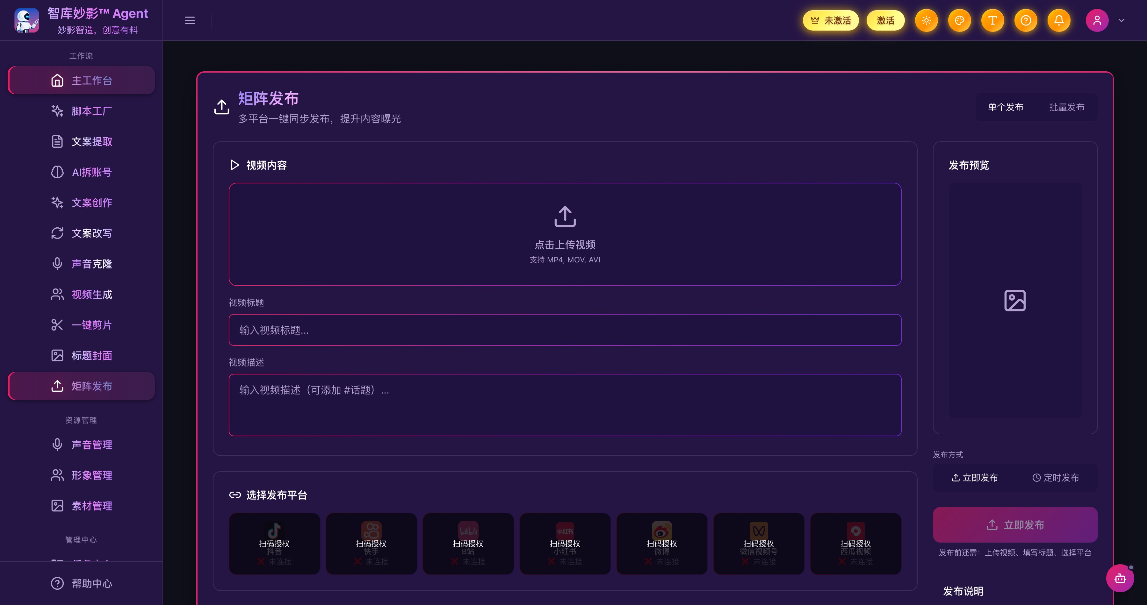This screenshot has height=605, width=1147.
Task: Open the color palette theme icon
Action: [x=960, y=20]
